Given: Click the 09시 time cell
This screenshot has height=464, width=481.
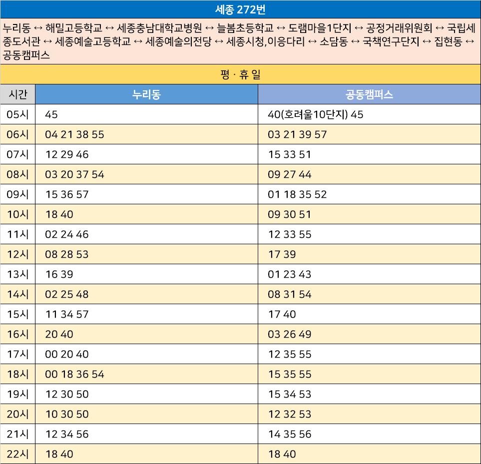Looking at the screenshot, I should coord(18,194).
